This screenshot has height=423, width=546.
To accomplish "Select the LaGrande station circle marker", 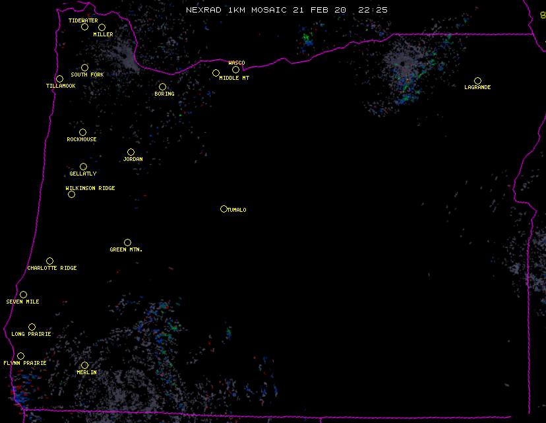I will 477,81.
